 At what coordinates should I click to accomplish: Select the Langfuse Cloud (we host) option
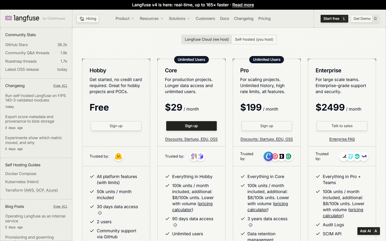[x=207, y=39]
